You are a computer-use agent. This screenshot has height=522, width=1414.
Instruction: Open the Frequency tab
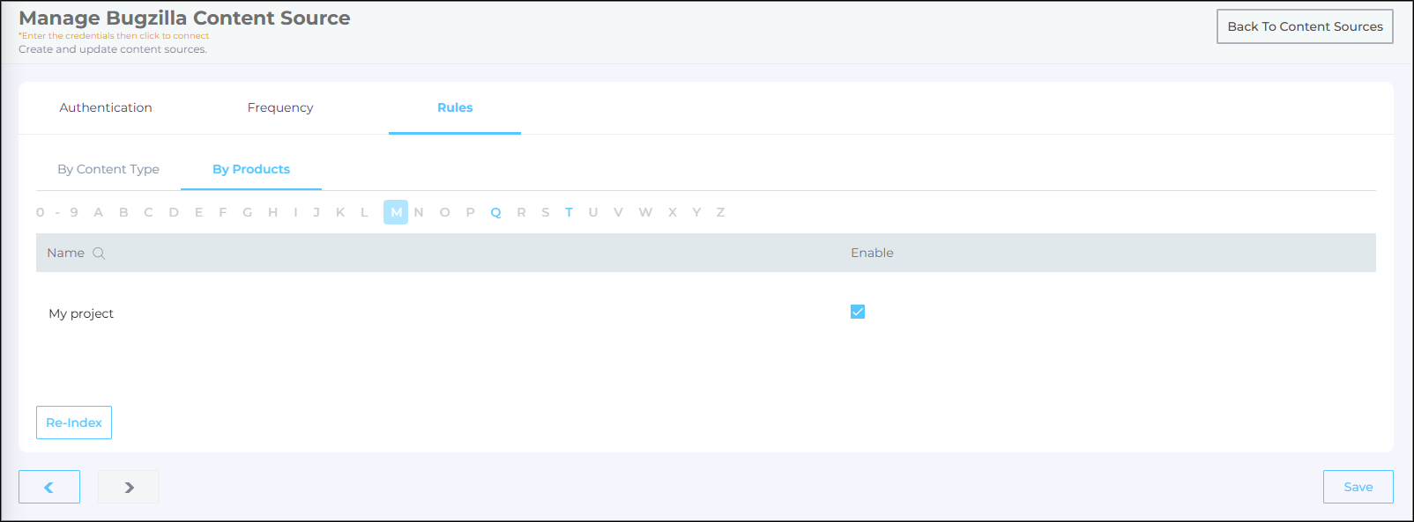pos(280,107)
